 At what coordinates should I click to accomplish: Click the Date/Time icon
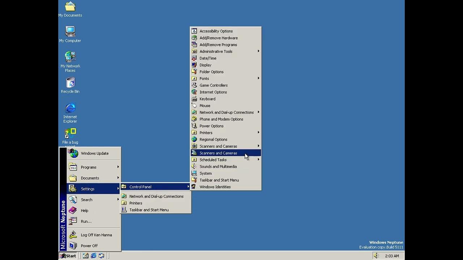click(x=194, y=58)
